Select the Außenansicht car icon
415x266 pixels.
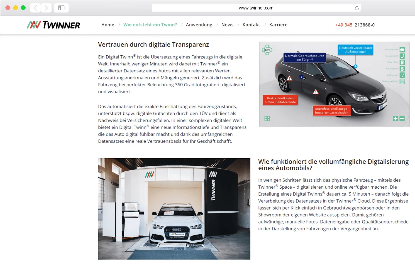402,50
